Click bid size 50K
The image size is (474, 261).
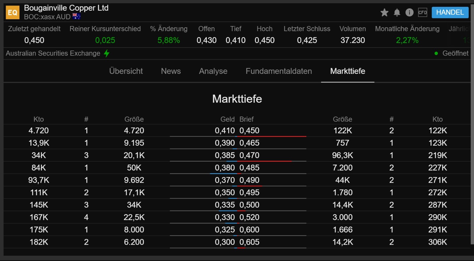click(134, 168)
